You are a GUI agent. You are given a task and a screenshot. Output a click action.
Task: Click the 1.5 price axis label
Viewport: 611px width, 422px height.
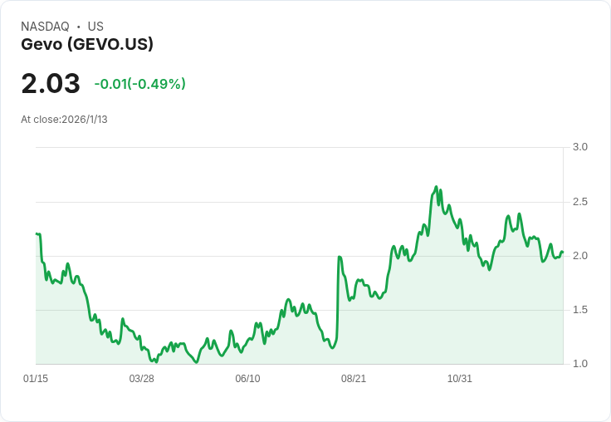point(580,310)
